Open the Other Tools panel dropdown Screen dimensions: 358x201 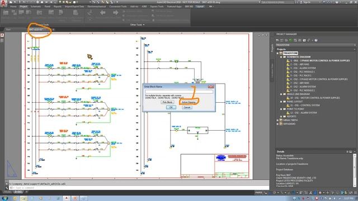point(137,25)
